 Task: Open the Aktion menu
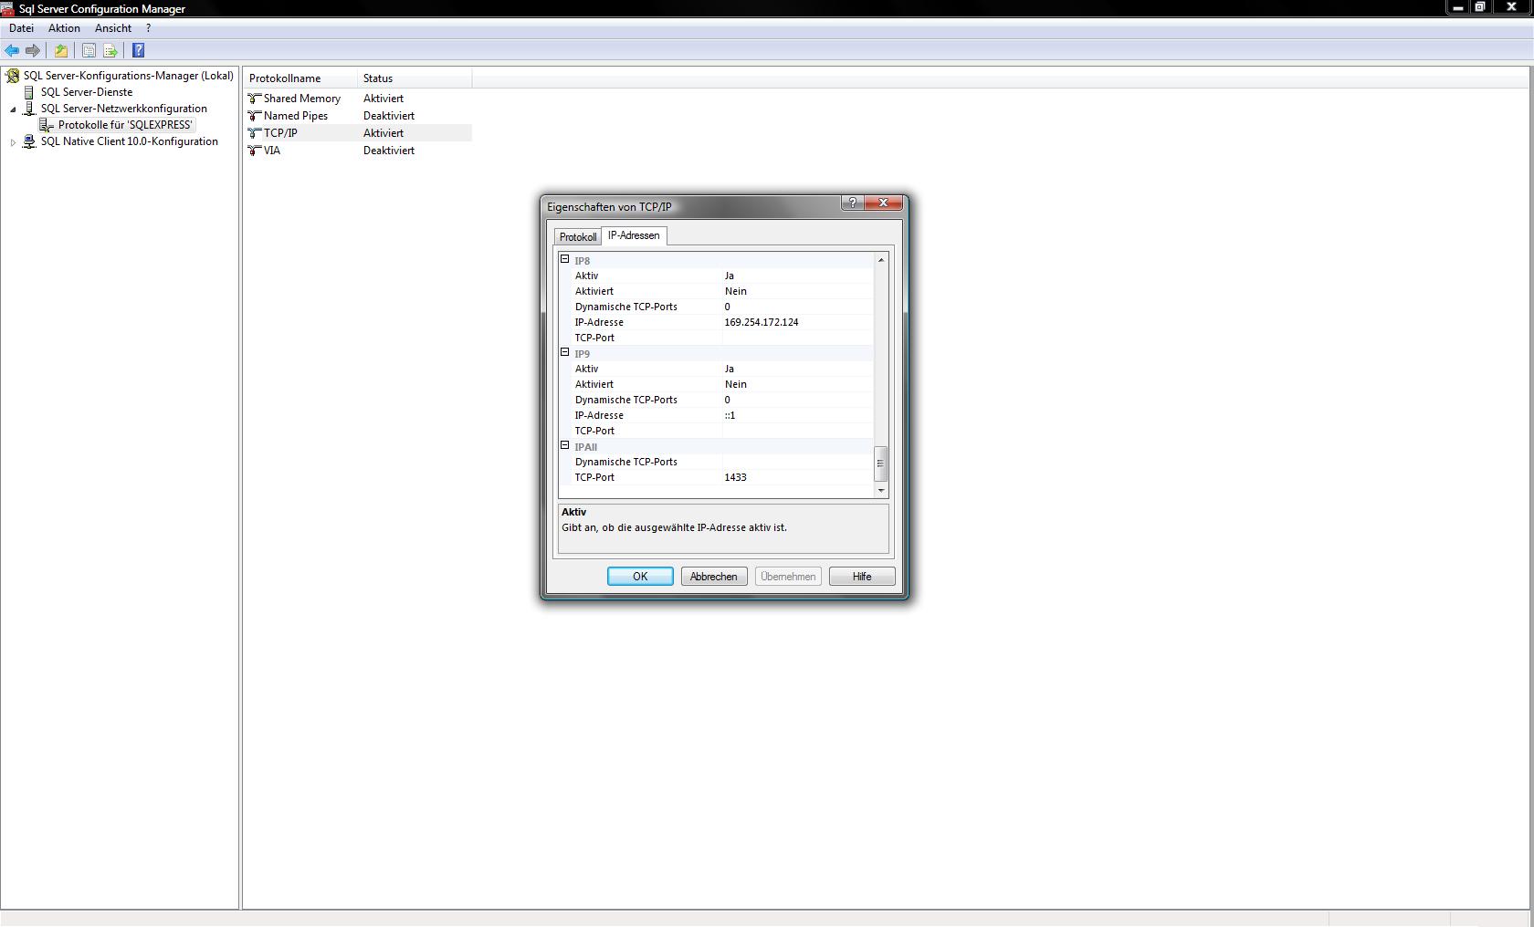[64, 28]
